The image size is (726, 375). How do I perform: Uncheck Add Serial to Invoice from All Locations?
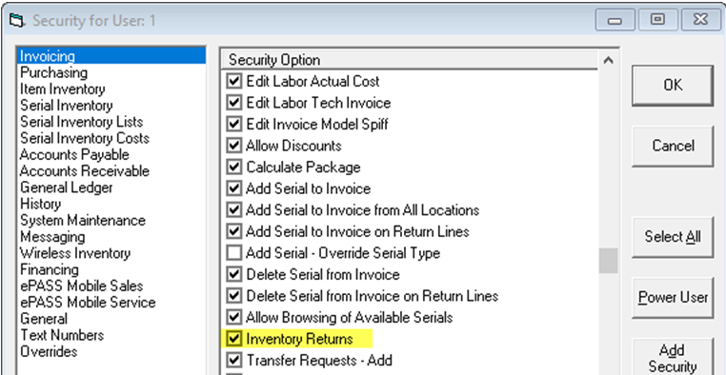tap(234, 210)
